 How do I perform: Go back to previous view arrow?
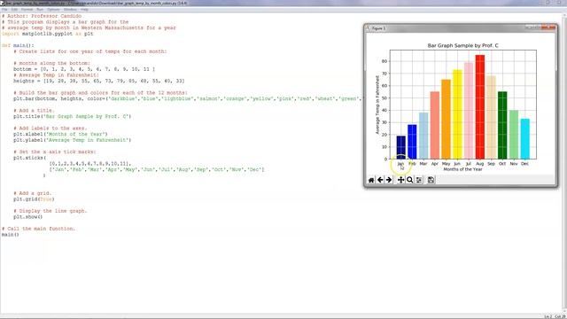(380, 180)
